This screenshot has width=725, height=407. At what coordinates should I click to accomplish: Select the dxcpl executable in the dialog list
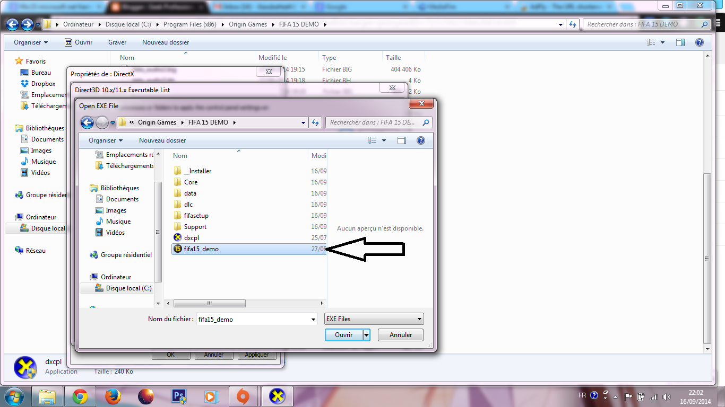(x=191, y=238)
